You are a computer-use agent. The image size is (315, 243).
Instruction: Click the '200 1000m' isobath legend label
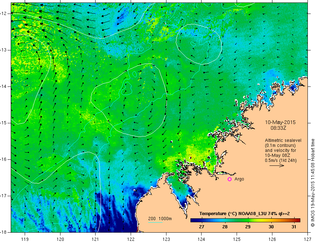click(x=160, y=219)
